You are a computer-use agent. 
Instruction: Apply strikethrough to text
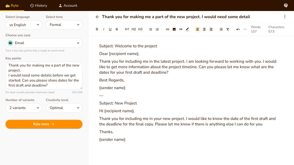point(117,29)
